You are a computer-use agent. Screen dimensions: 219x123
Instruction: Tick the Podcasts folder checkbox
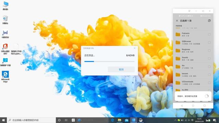coord(209,34)
